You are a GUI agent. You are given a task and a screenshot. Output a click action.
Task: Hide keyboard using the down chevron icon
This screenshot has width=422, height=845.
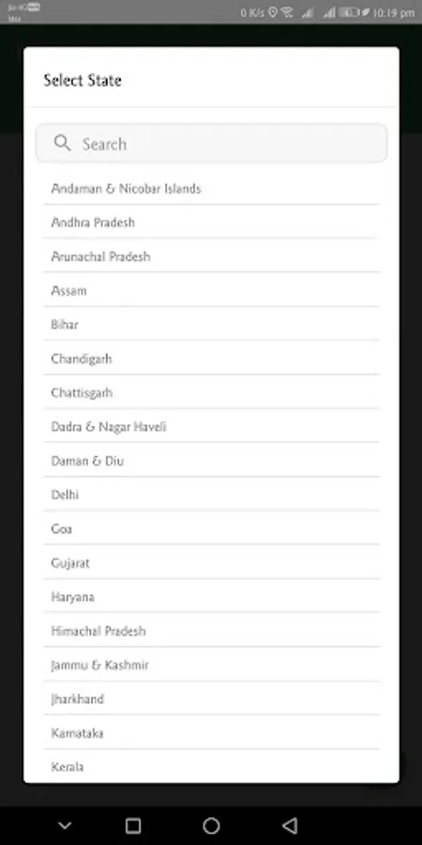coord(65,825)
